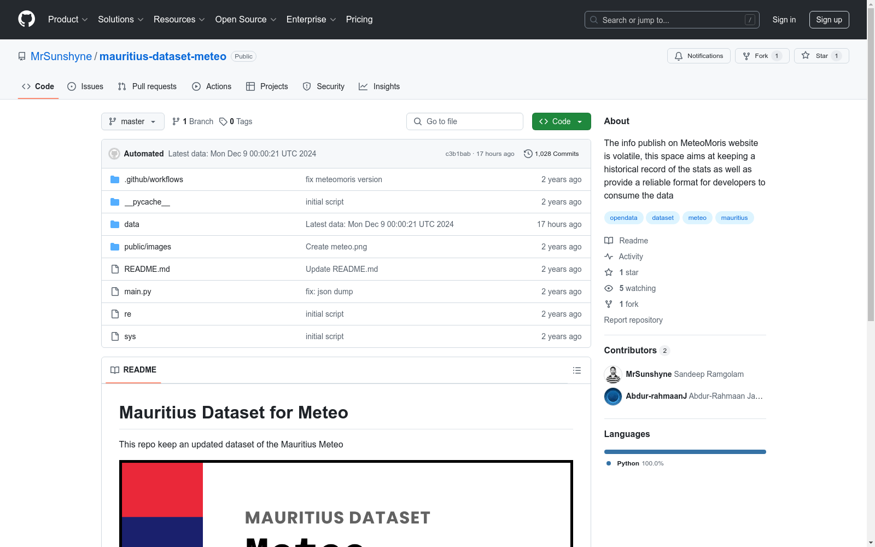Viewport: 875px width, 547px height.
Task: Click the public/images folder icon
Action: click(115, 247)
